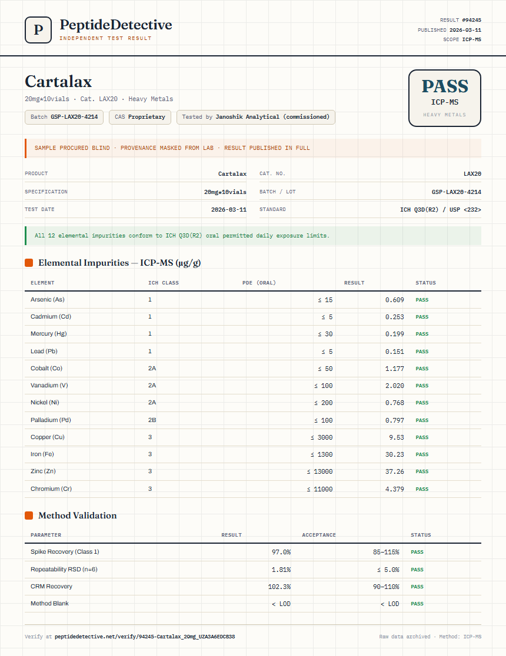
Task: Select the Zinc (Zn) row label
Action: tap(43, 471)
